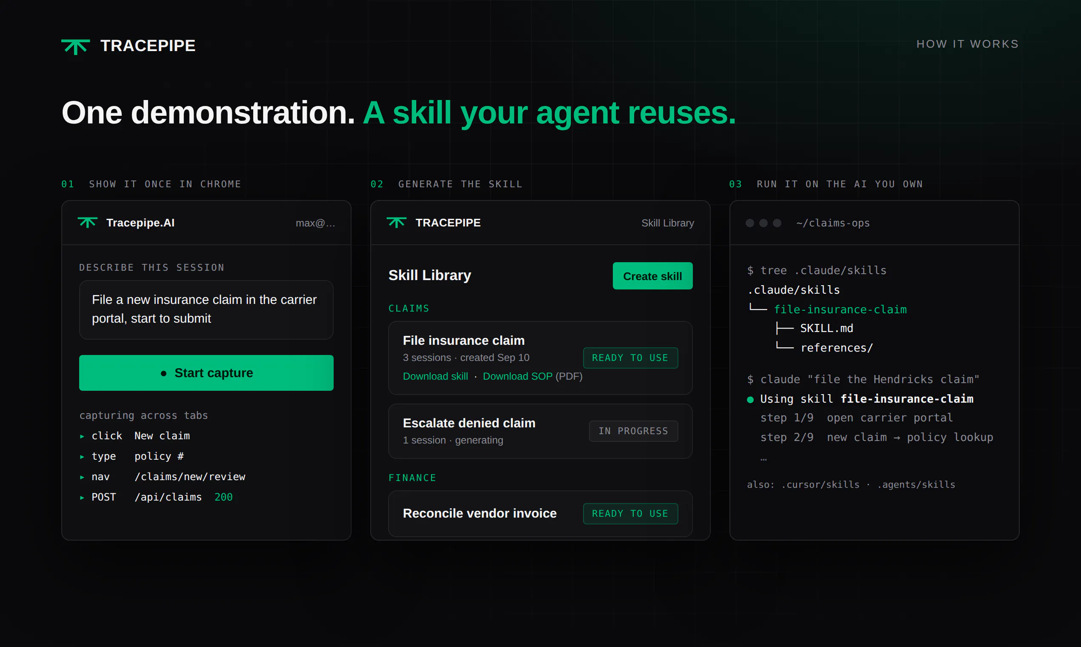
Task: Open the HOW IT WORKS nav link
Action: (967, 44)
